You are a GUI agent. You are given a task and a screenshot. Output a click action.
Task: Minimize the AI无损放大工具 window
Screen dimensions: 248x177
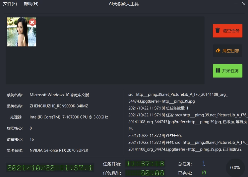click(236, 4)
